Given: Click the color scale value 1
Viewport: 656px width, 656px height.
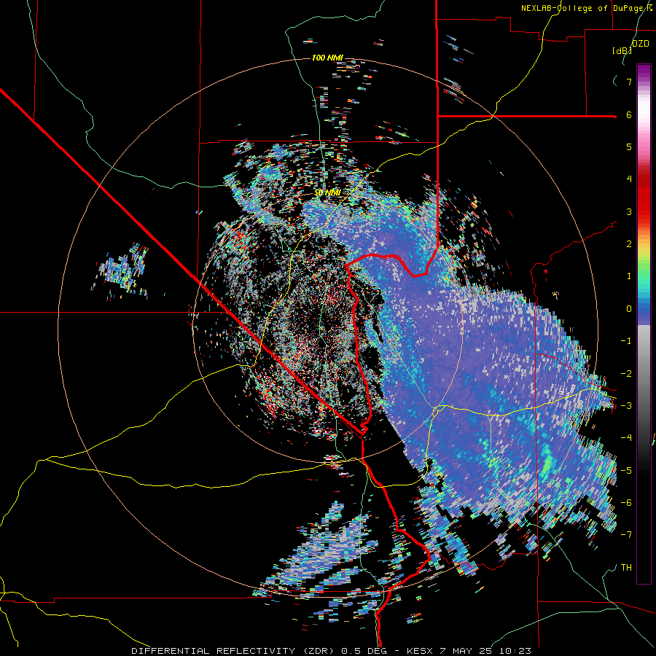Looking at the screenshot, I should 629,276.
